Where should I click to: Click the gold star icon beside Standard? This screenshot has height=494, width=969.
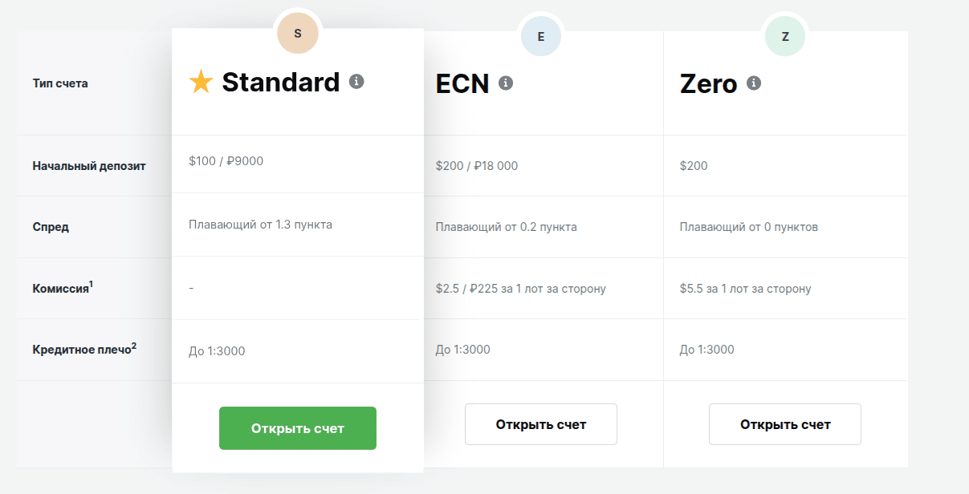tap(201, 82)
